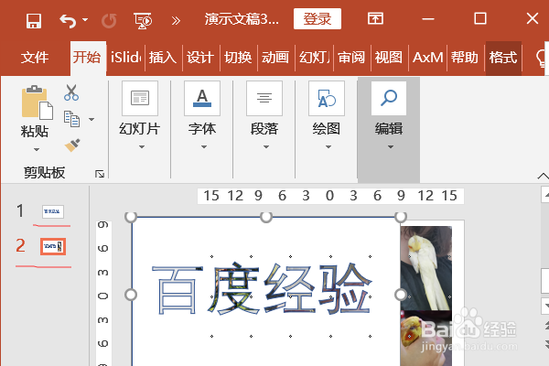Click the 幻灯片 group icon

[x=140, y=98]
